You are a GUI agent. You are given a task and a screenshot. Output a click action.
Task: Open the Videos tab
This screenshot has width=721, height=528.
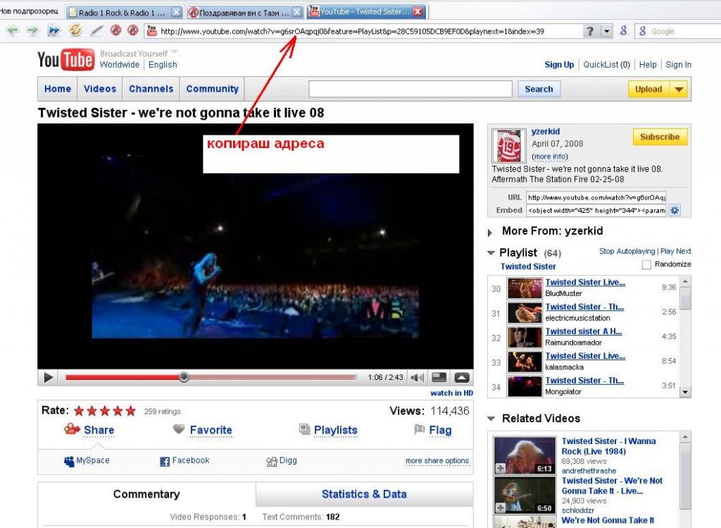[100, 89]
